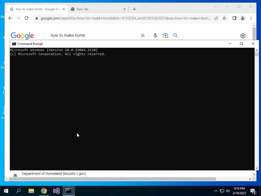Clear the Google search box
Image resolution: width=261 pixels, height=196 pixels.
143,35
